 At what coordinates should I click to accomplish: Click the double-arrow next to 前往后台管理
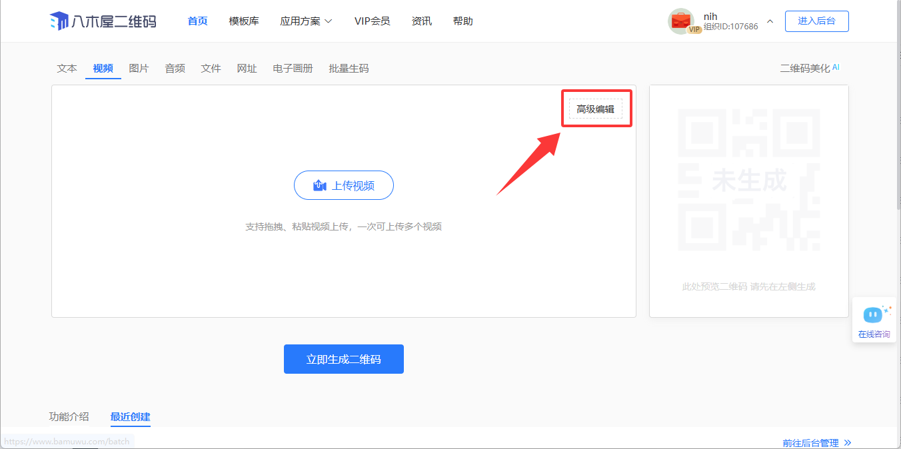click(848, 442)
